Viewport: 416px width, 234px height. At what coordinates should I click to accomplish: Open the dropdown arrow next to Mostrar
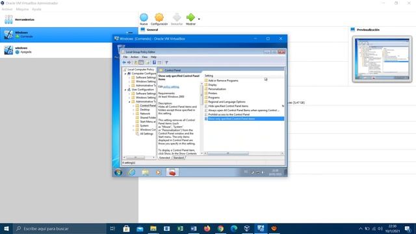[199, 19]
